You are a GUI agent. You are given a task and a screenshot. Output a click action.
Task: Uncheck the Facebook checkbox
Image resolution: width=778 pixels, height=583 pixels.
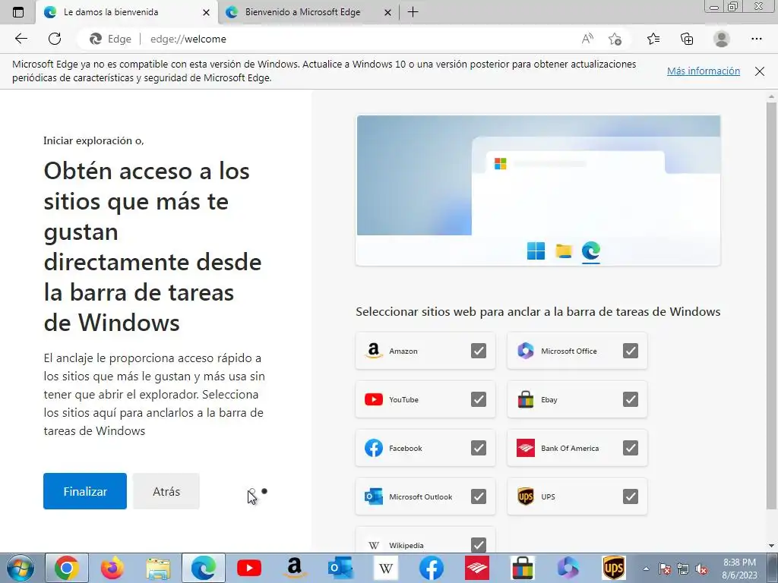pyautogui.click(x=479, y=448)
